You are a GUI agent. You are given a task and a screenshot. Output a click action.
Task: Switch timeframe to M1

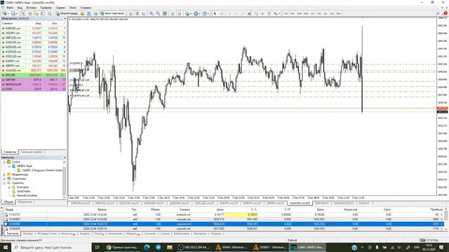point(286,13)
